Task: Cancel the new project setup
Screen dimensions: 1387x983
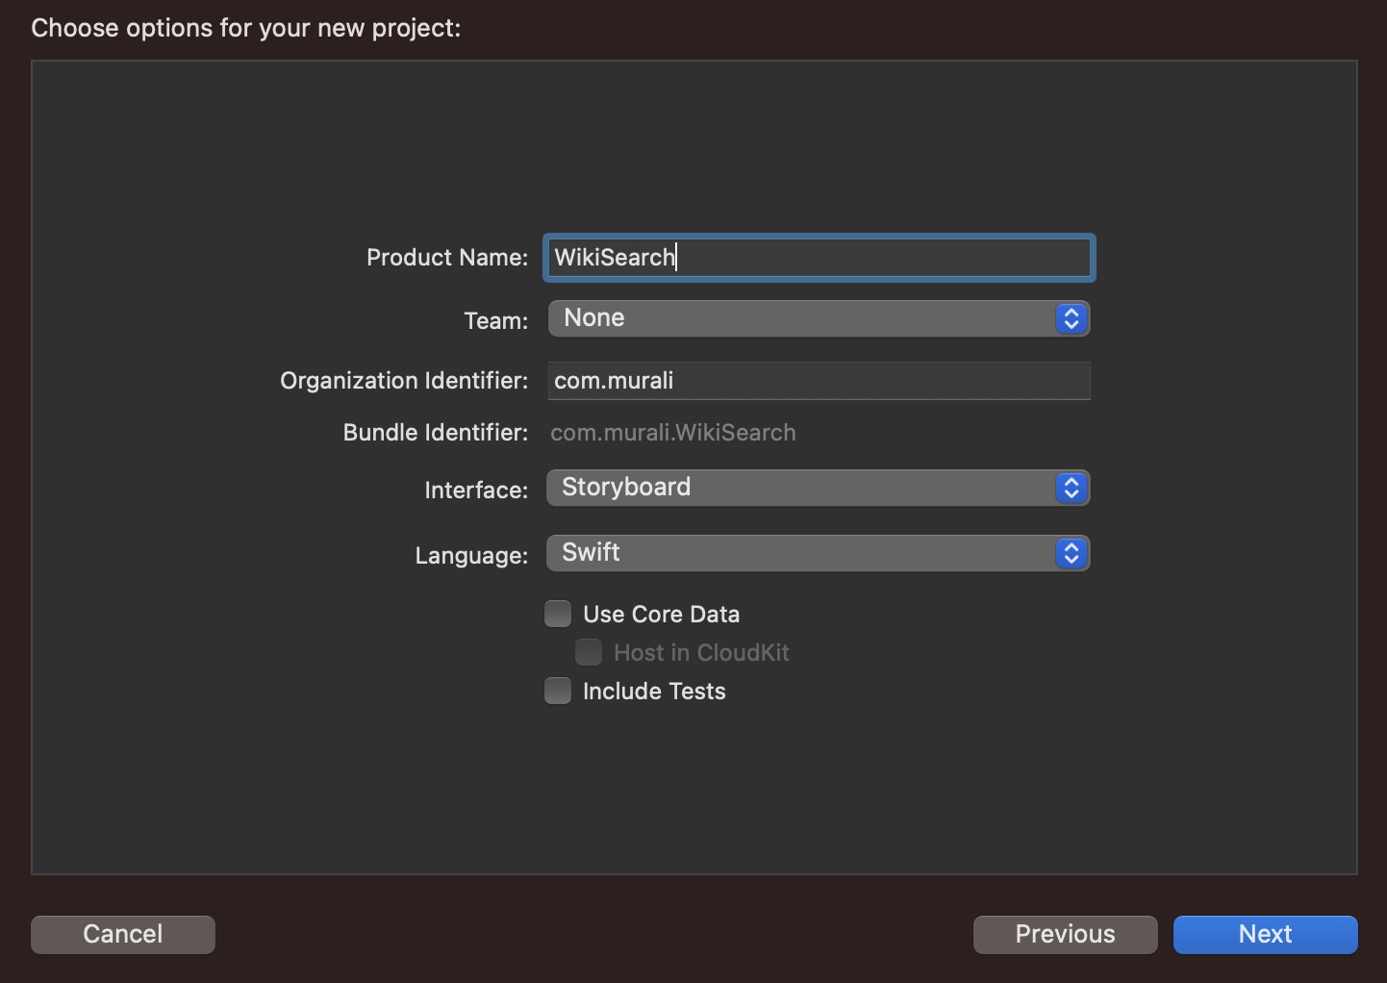Action: coord(122,934)
